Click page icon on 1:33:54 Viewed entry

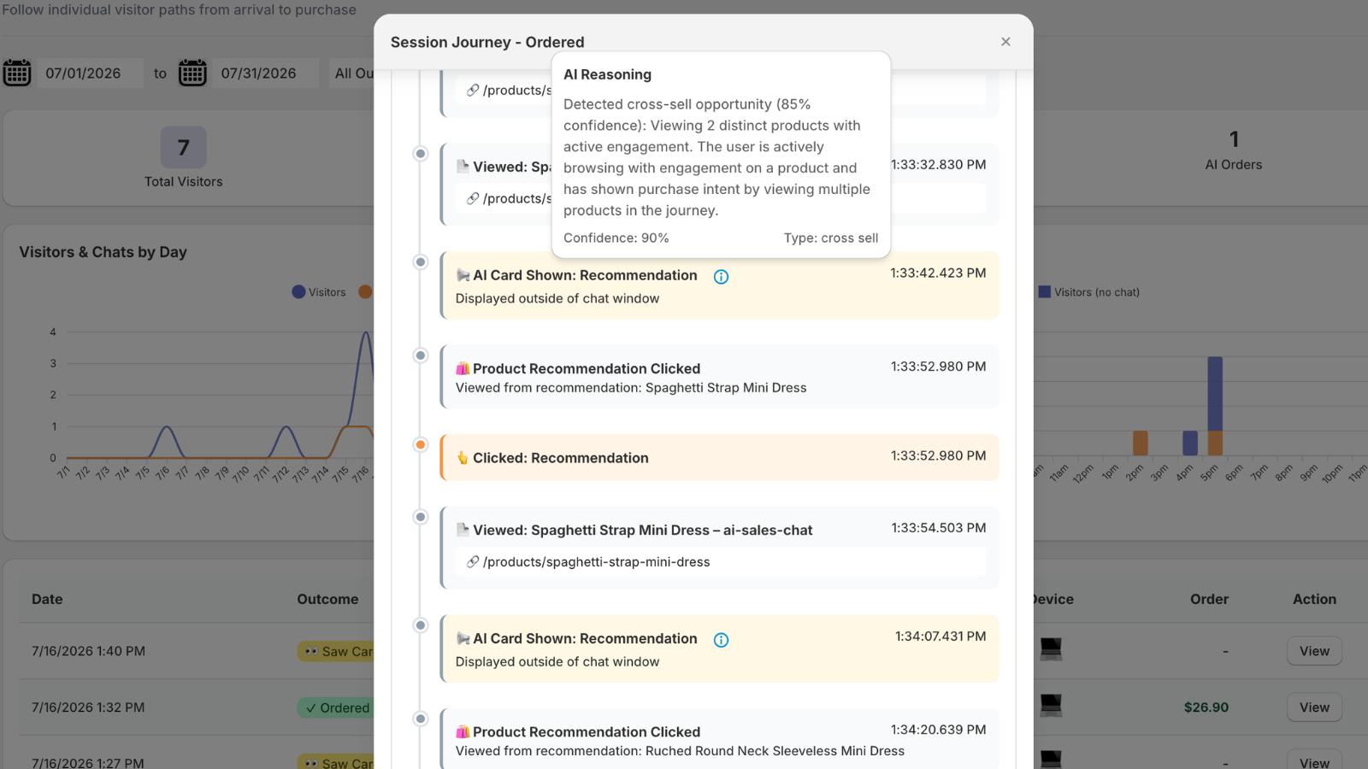[x=463, y=530]
